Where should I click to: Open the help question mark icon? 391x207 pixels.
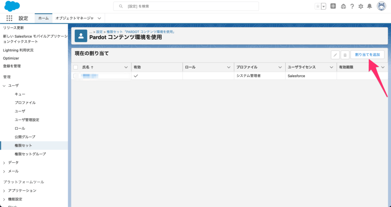[x=352, y=6]
